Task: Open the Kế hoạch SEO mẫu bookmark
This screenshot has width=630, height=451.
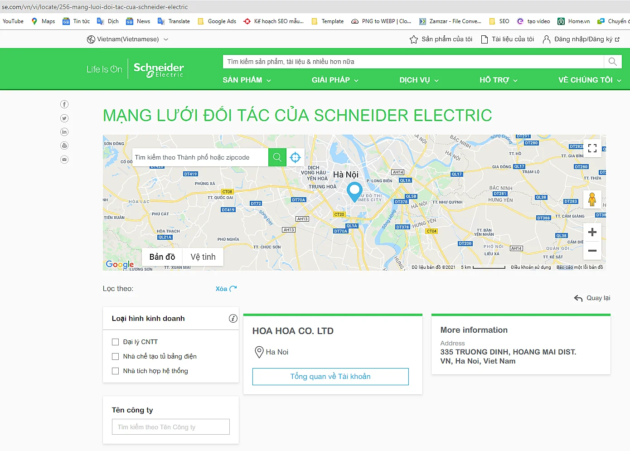Action: pyautogui.click(x=274, y=21)
